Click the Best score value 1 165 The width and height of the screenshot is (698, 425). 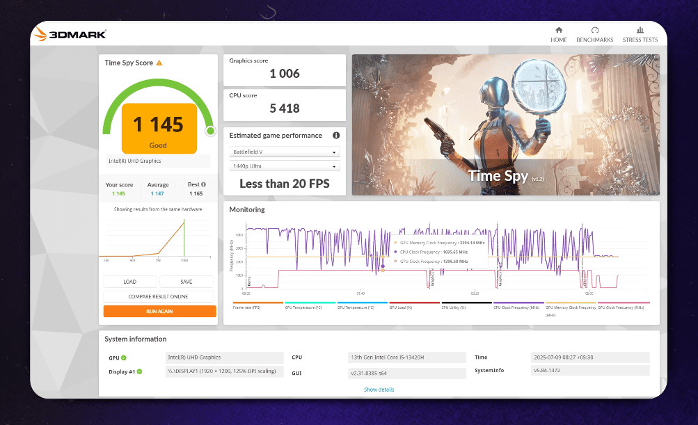(196, 193)
